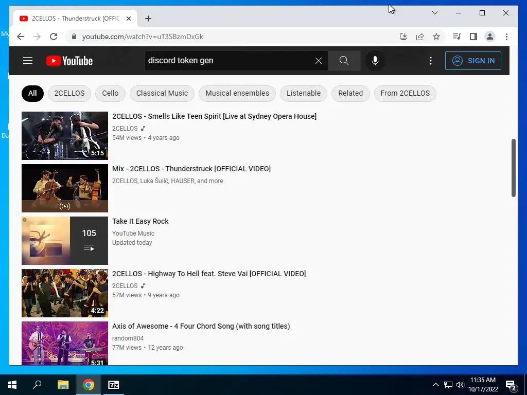The image size is (527, 395).
Task: Click title 2CELLOS - Smells Like Teen Spirit
Action: click(x=215, y=116)
